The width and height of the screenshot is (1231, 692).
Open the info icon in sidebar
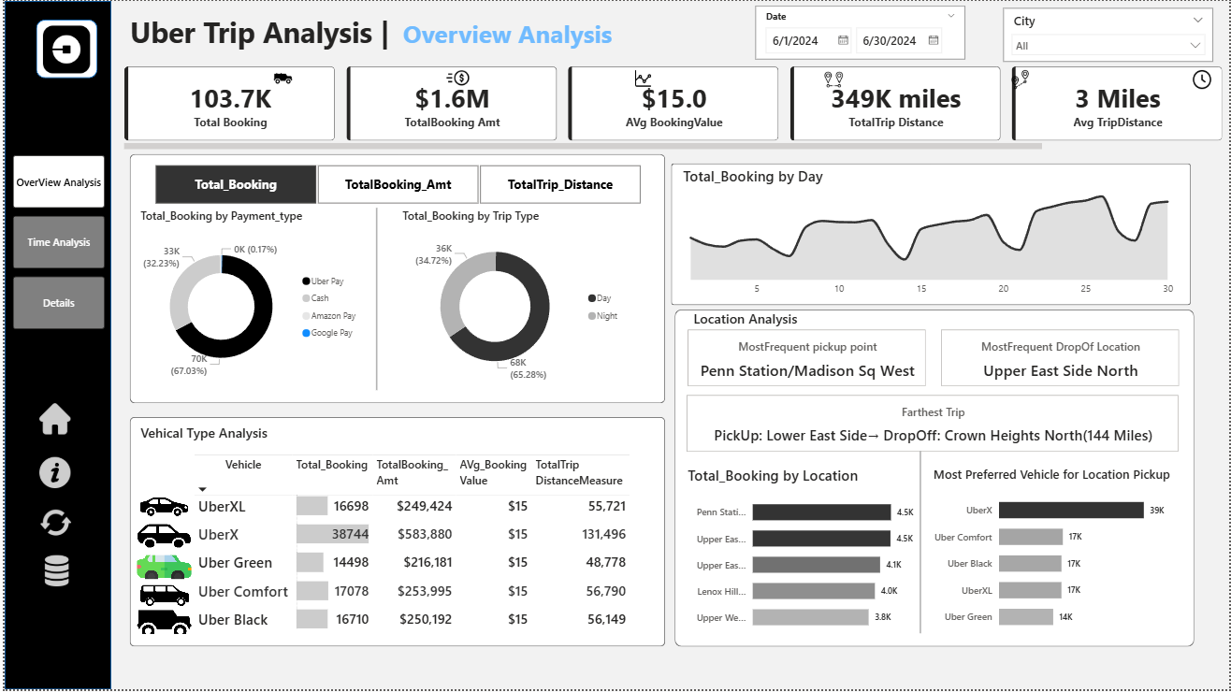coord(55,472)
